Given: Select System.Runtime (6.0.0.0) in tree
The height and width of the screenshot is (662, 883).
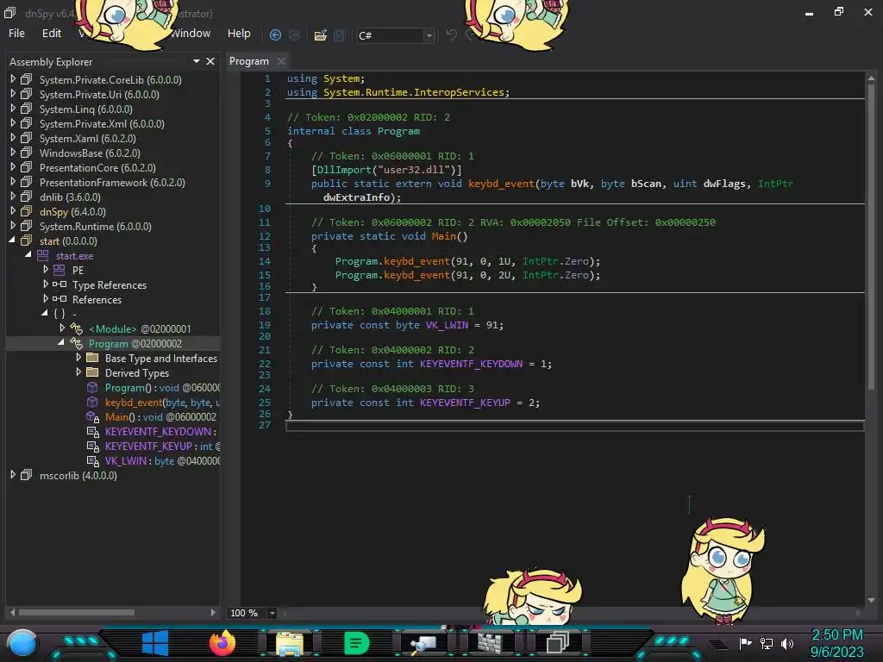Looking at the screenshot, I should 95,226.
